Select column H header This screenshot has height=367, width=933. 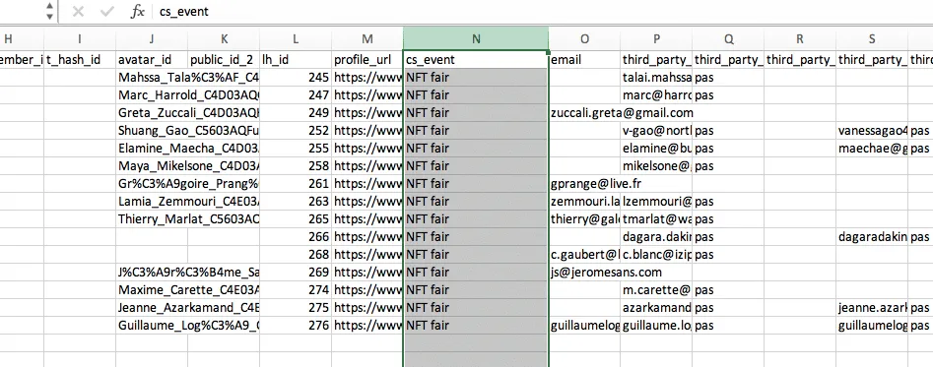(x=8, y=39)
